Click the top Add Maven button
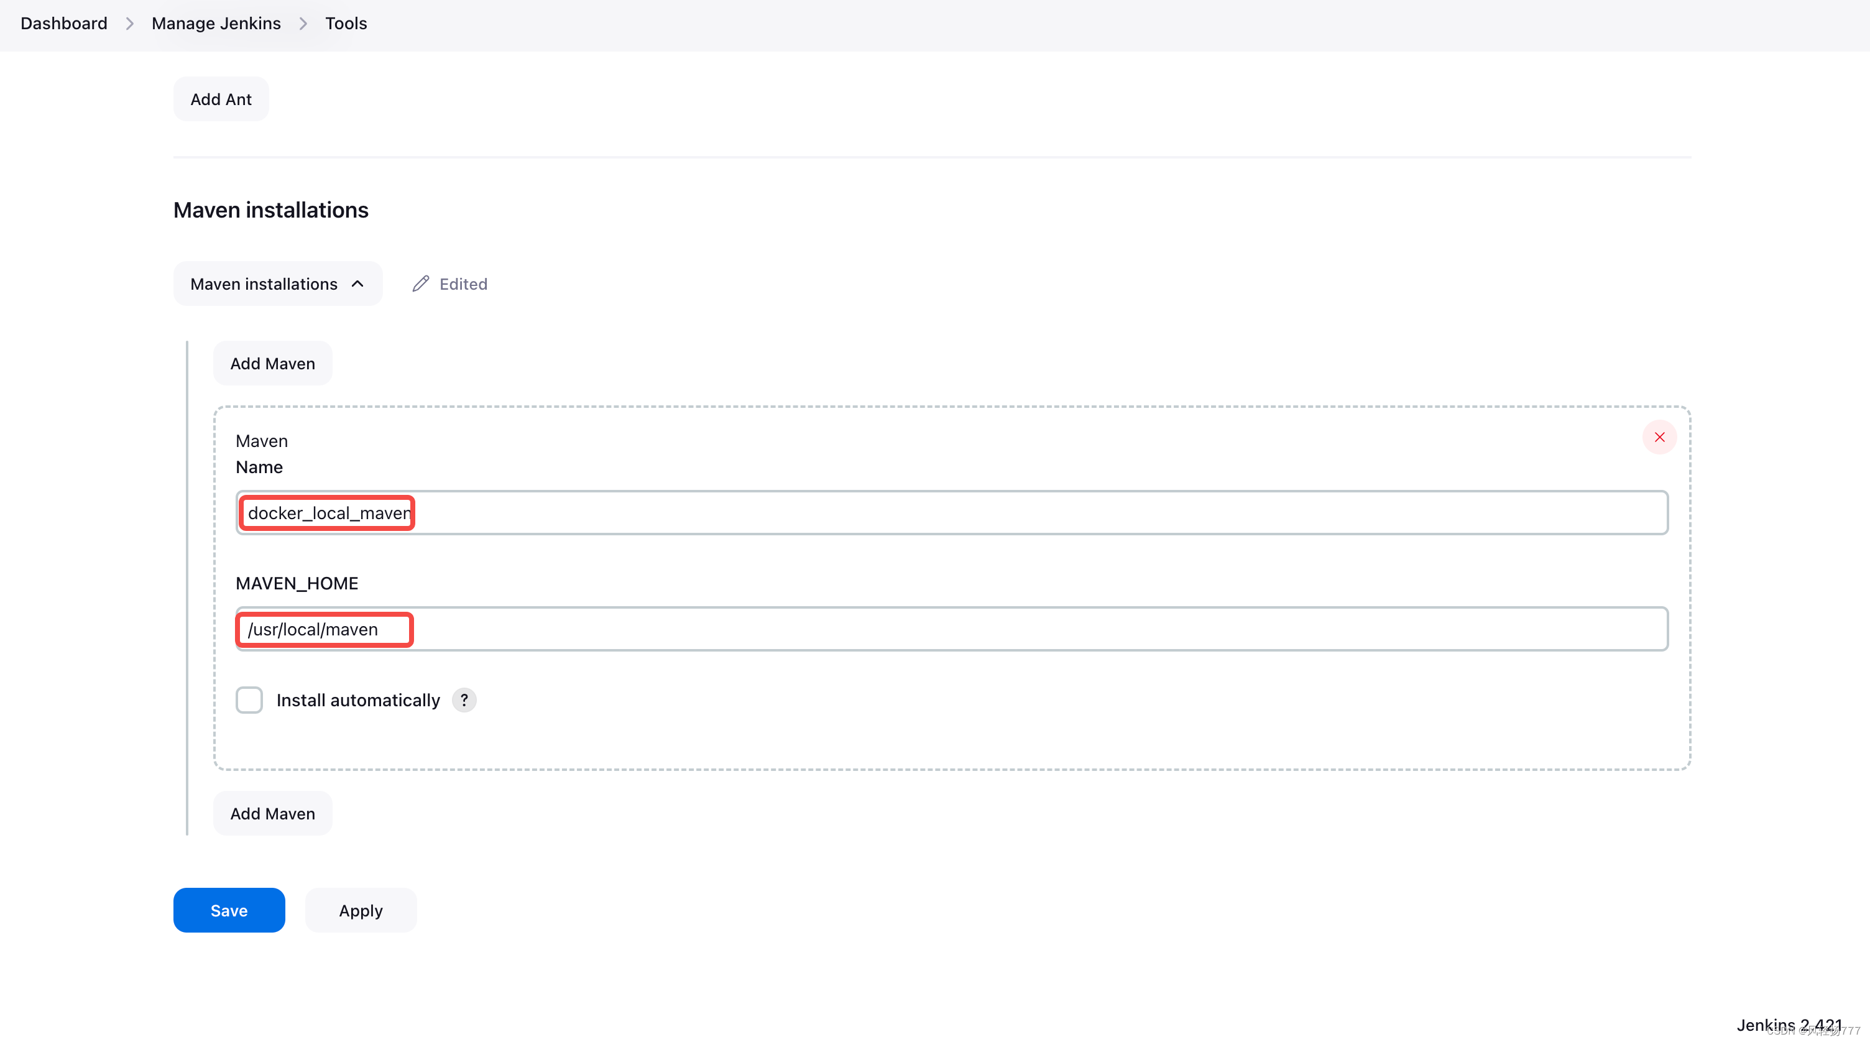Screen dimensions: 1870x1042 click(x=272, y=363)
